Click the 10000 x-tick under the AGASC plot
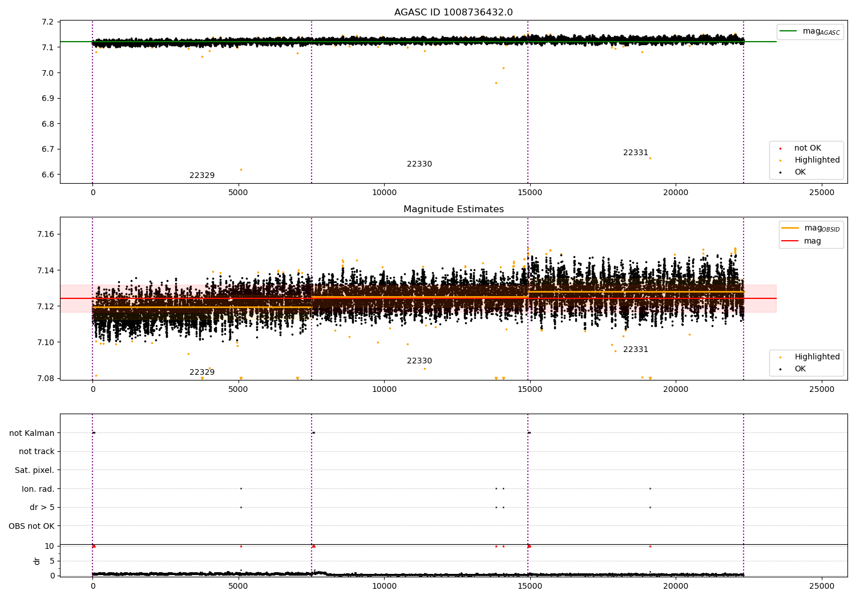 pos(384,193)
